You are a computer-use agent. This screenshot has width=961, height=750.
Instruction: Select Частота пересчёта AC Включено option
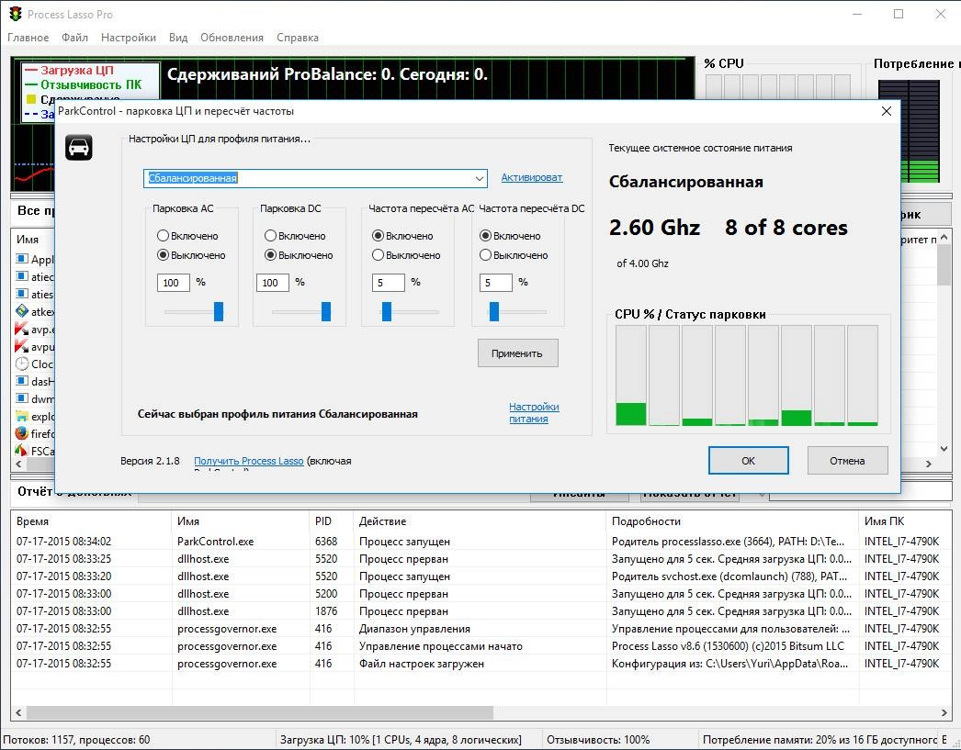coord(379,236)
